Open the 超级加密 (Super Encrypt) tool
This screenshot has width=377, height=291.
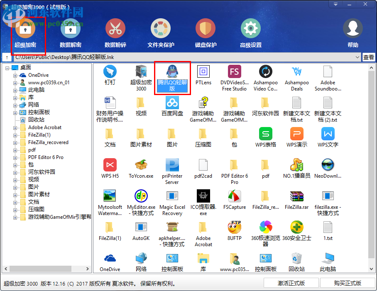[26, 32]
